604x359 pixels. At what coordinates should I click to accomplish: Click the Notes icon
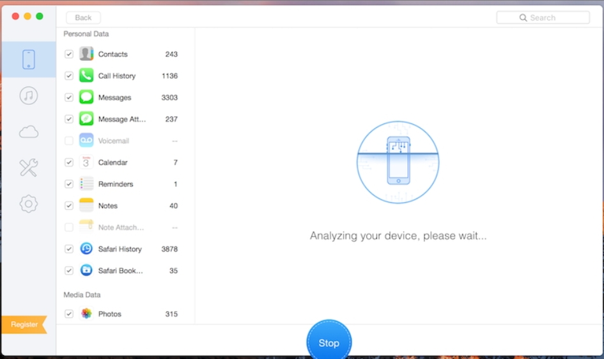click(x=86, y=205)
